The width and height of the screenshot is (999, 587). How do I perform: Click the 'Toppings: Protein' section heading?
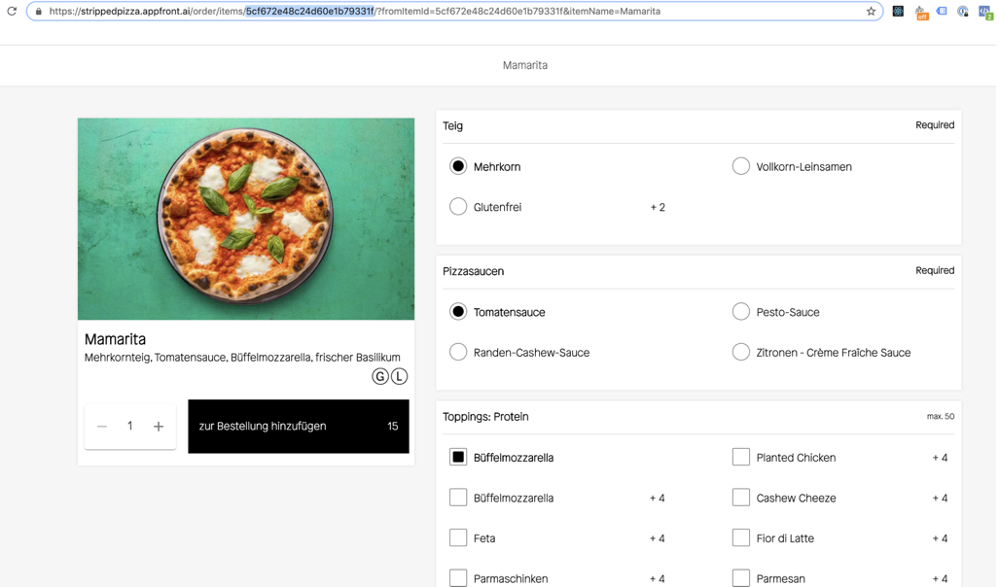coord(485,416)
